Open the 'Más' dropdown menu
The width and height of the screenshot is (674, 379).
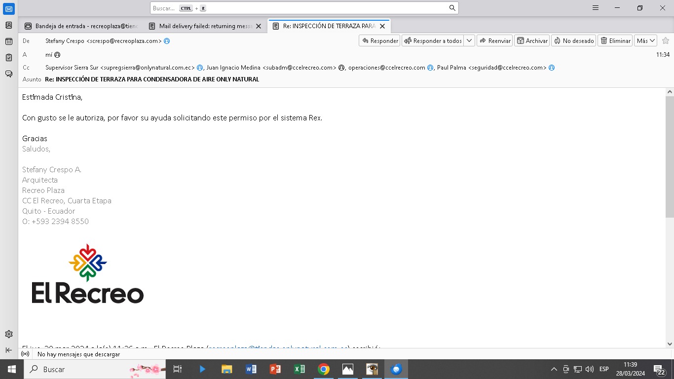pos(646,41)
